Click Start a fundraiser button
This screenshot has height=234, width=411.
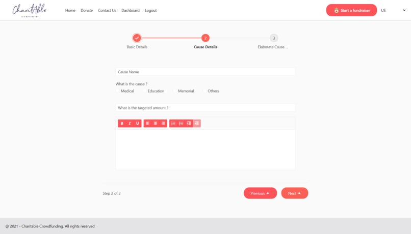pos(351,10)
